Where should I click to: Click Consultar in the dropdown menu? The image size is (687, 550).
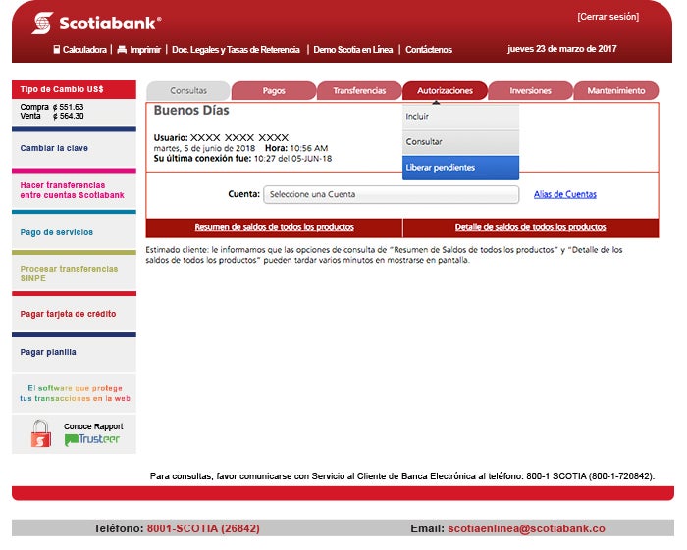(424, 142)
